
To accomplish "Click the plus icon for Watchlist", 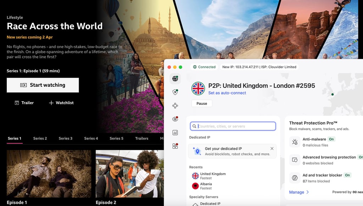I will click(x=51, y=103).
